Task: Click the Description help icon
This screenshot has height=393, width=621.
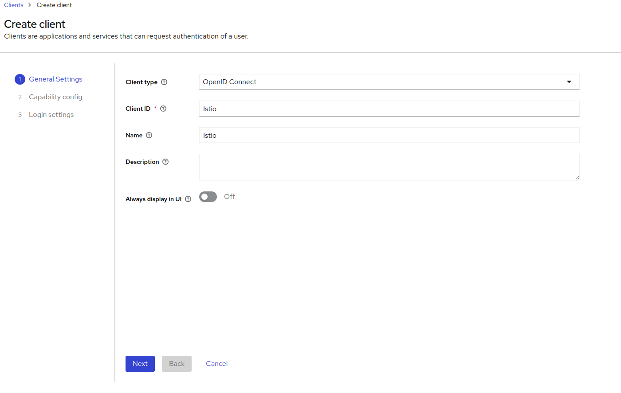Action: click(x=165, y=162)
